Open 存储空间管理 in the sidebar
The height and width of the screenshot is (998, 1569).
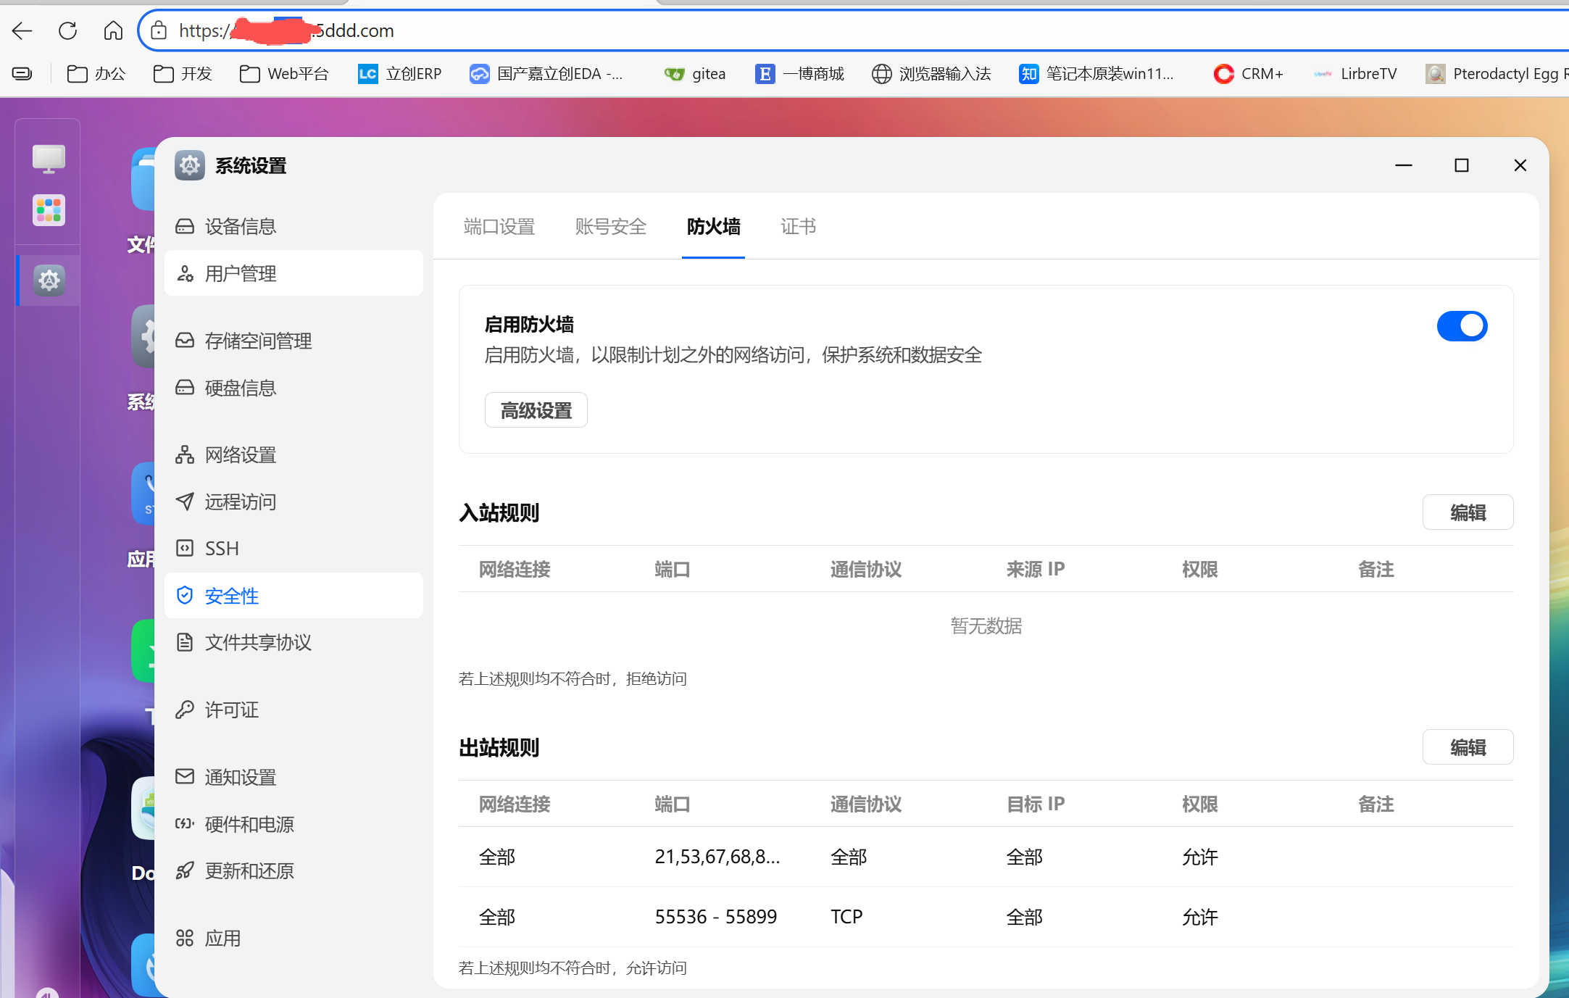tap(258, 341)
